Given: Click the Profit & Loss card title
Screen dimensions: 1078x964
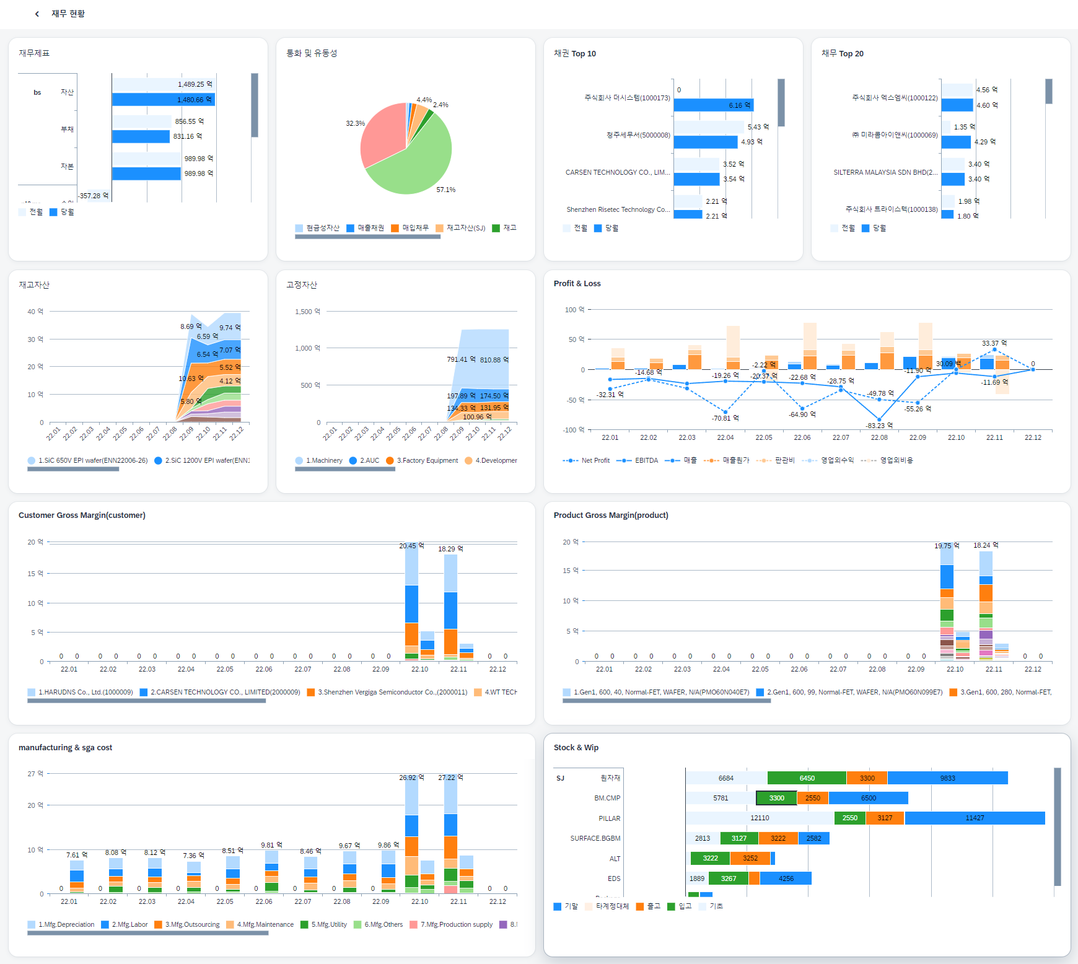Looking at the screenshot, I should (x=577, y=284).
